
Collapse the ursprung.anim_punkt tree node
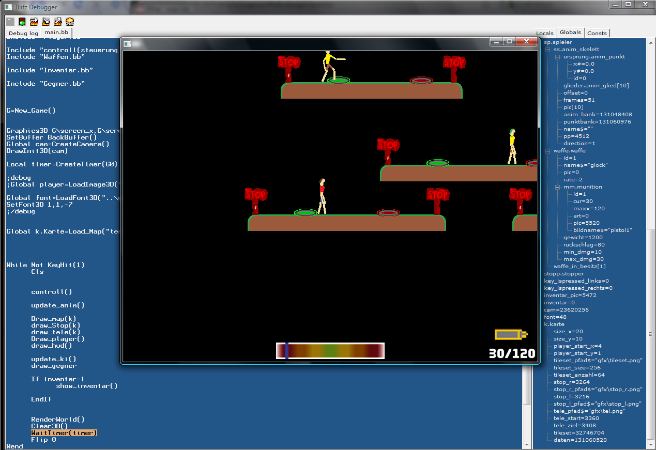[558, 57]
